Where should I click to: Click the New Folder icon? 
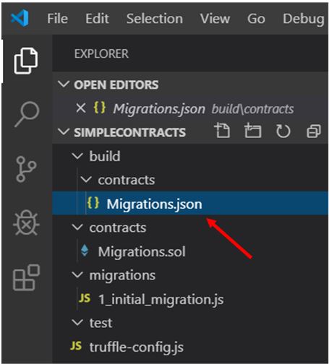[x=252, y=131]
